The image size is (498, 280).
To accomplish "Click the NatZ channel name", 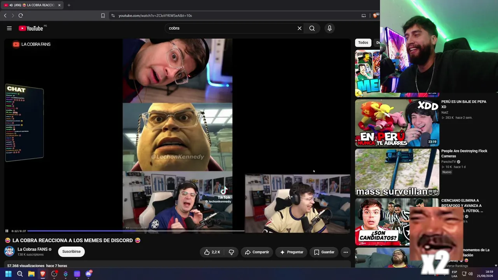I will click(x=445, y=112).
